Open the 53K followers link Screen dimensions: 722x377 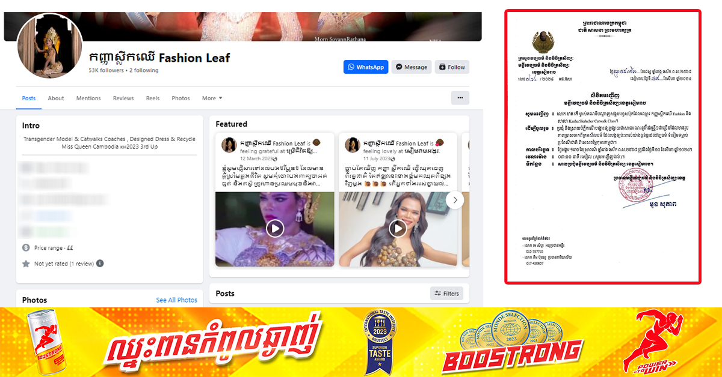point(106,70)
